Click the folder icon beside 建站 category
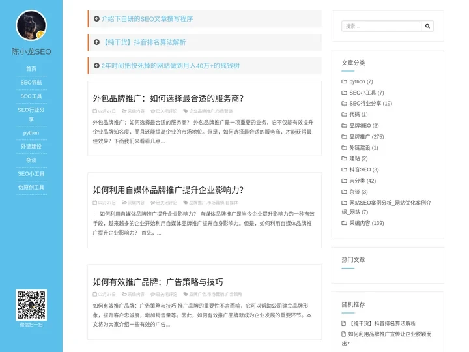This screenshot has height=352, width=469. (x=345, y=158)
